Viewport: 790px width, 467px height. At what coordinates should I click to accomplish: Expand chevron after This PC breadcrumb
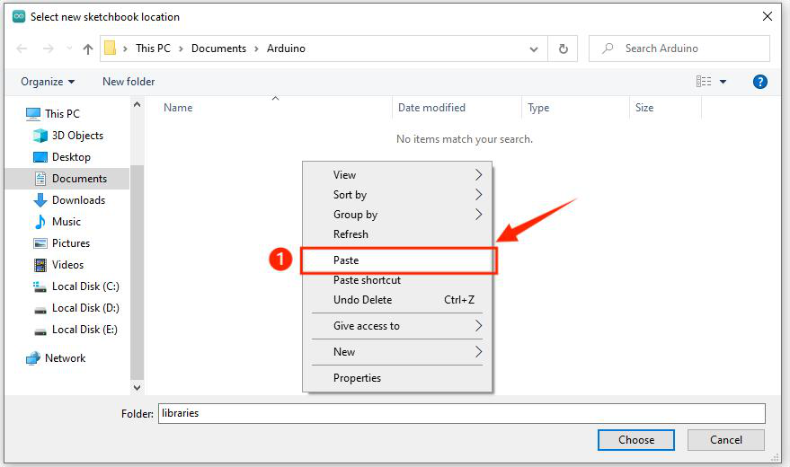click(181, 48)
